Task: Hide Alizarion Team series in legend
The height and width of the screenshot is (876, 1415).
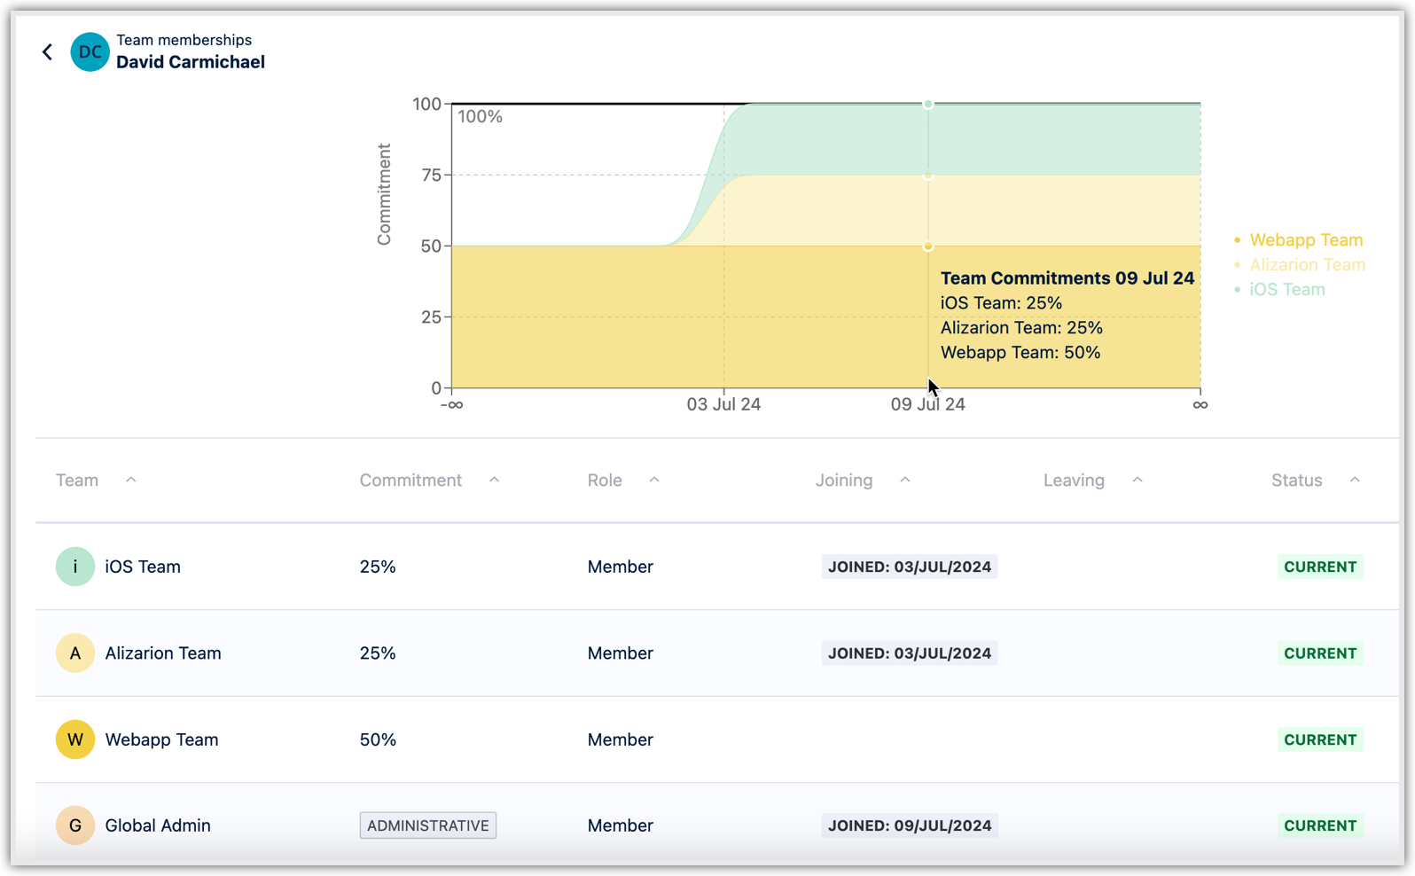Action: point(1307,265)
